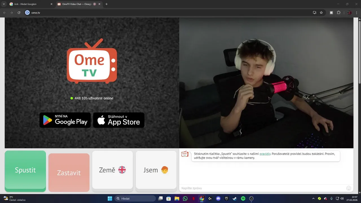This screenshot has height=203, width=361.
Task: Click the green round tray icon
Action: (319, 198)
